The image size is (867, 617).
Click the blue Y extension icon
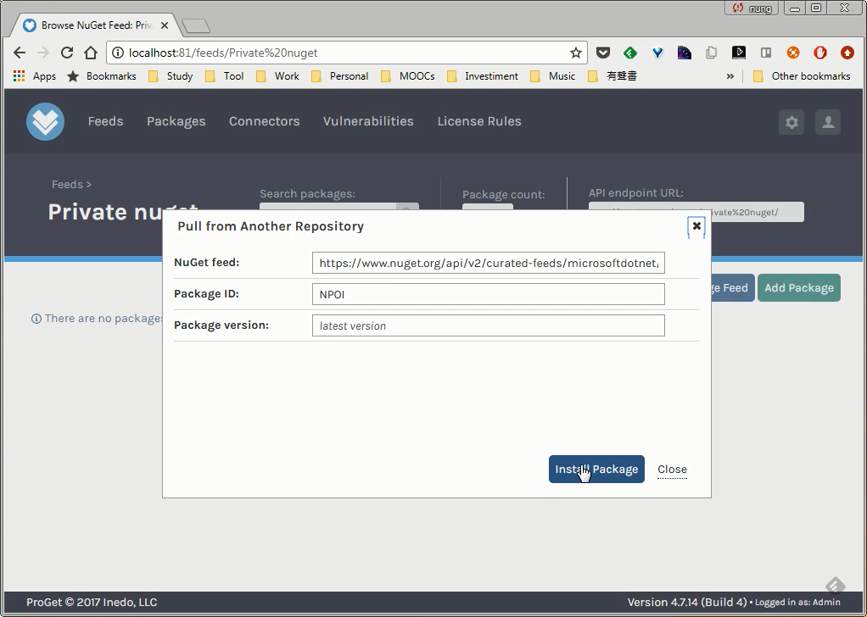(657, 53)
